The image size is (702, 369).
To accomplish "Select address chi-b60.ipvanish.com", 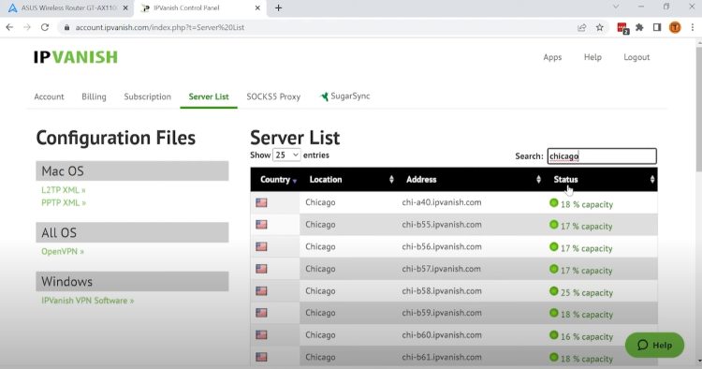I will click(x=442, y=335).
